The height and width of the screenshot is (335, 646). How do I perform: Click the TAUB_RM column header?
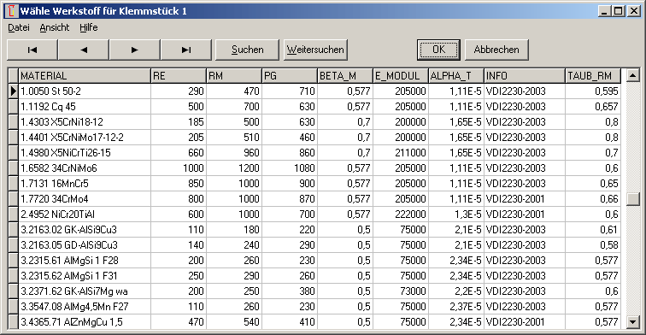593,76
